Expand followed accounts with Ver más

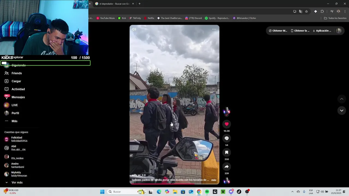coord(17,182)
